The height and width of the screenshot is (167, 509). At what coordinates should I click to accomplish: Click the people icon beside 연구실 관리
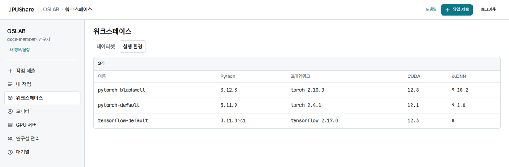[x=10, y=138]
